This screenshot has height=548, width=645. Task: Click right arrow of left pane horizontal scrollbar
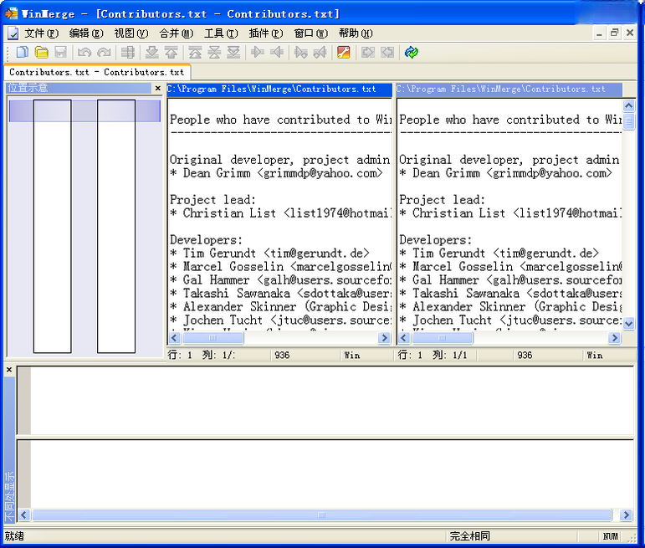[384, 338]
